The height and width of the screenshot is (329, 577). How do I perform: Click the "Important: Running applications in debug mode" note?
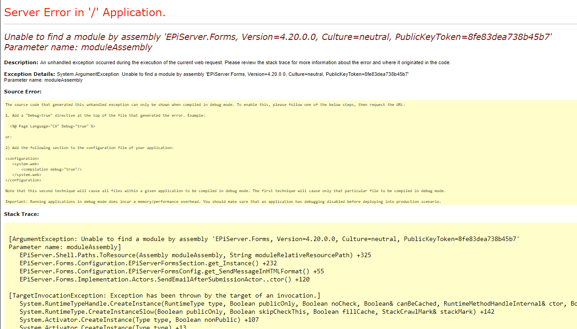tap(223, 202)
